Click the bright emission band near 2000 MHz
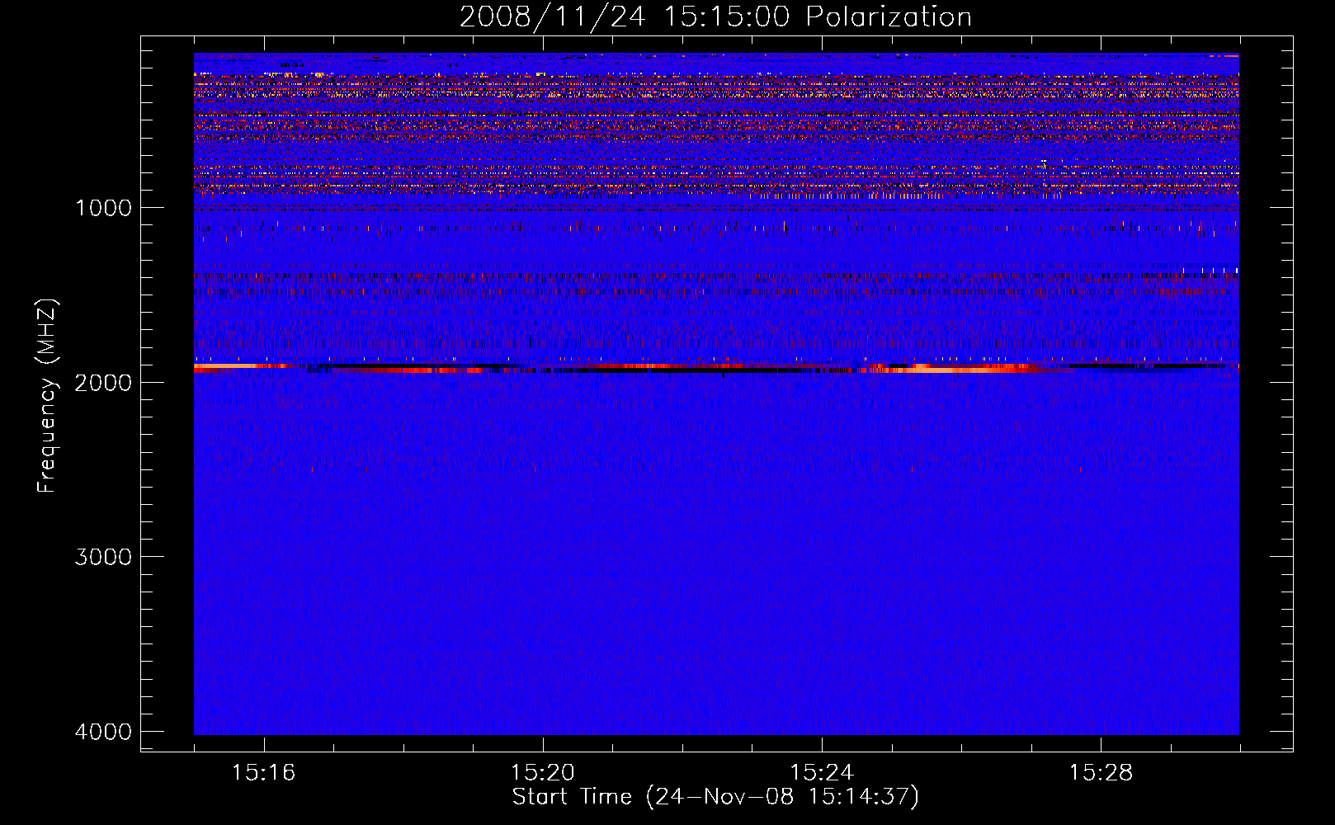The height and width of the screenshot is (825, 1335). (x=716, y=367)
